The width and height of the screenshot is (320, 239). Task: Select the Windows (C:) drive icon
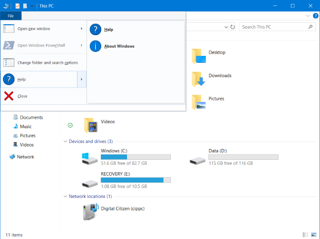click(x=89, y=159)
